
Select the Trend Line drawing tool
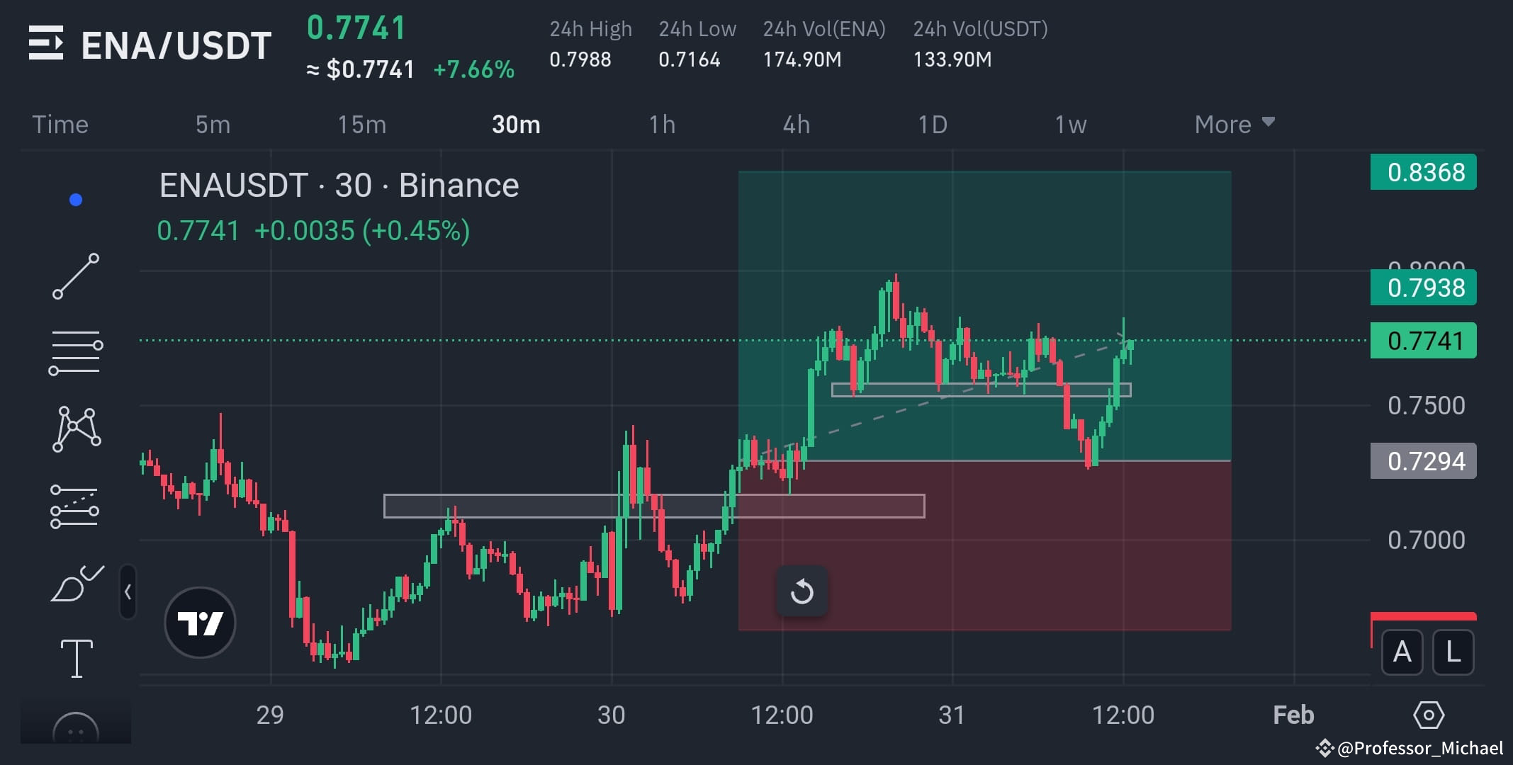click(77, 276)
